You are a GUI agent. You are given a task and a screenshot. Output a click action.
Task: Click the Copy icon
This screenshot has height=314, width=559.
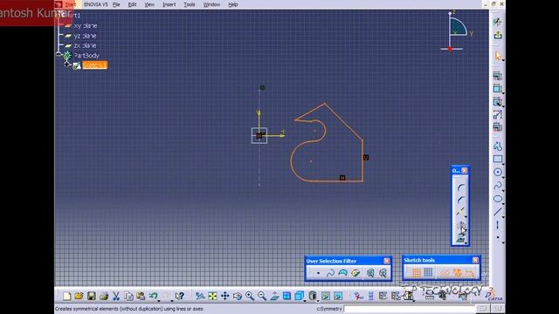pos(128,297)
